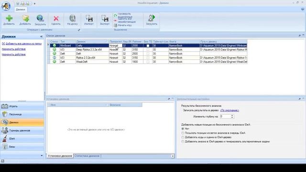The image size is (306, 172).
Task: Open Играть in the navigation pane
Action: 22,106
